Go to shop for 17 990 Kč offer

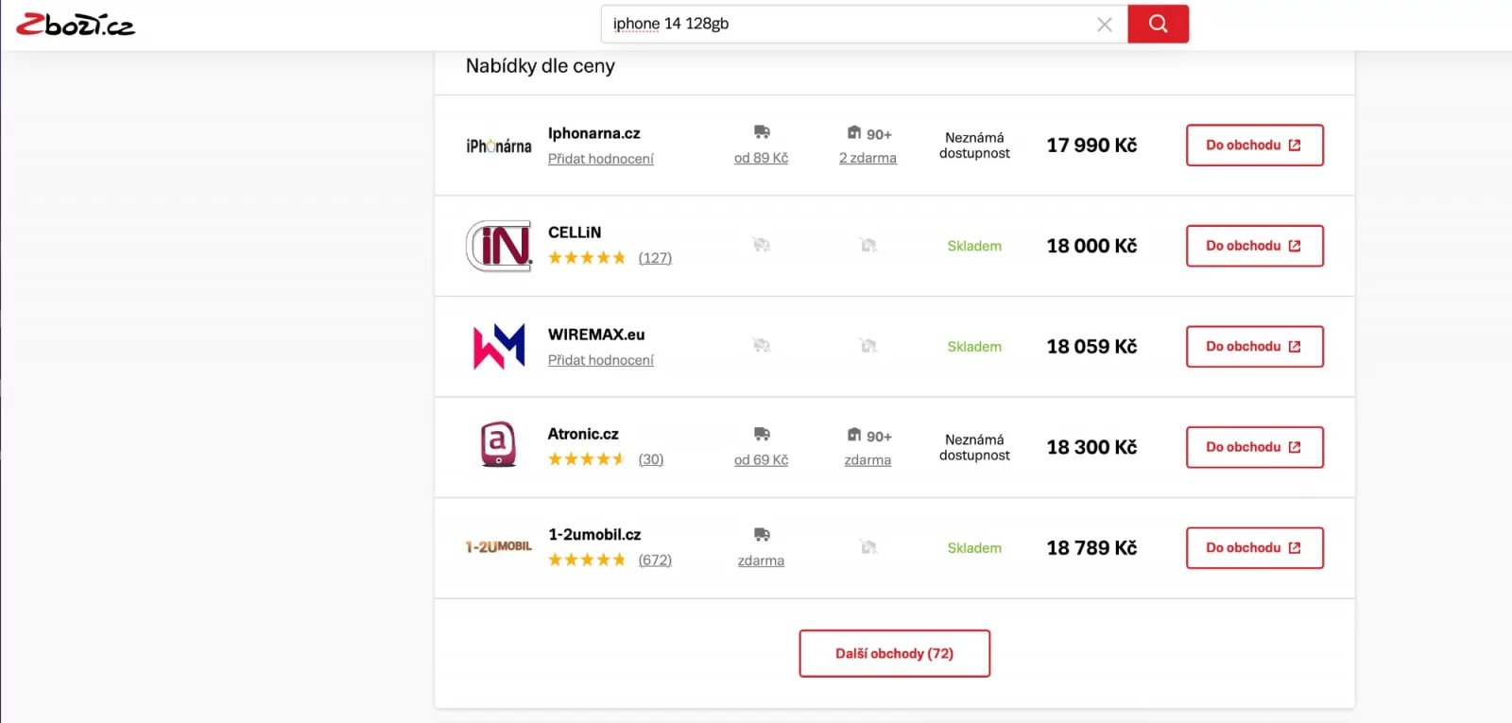[1254, 146]
